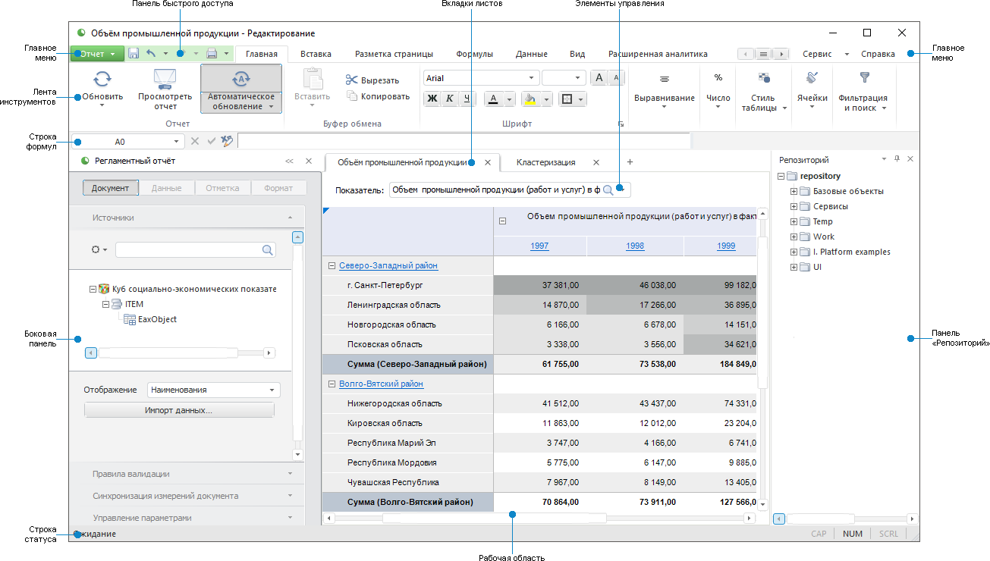This screenshot has height=561, width=990.
Task: Toggle bold Ж formatting
Action: pos(432,99)
